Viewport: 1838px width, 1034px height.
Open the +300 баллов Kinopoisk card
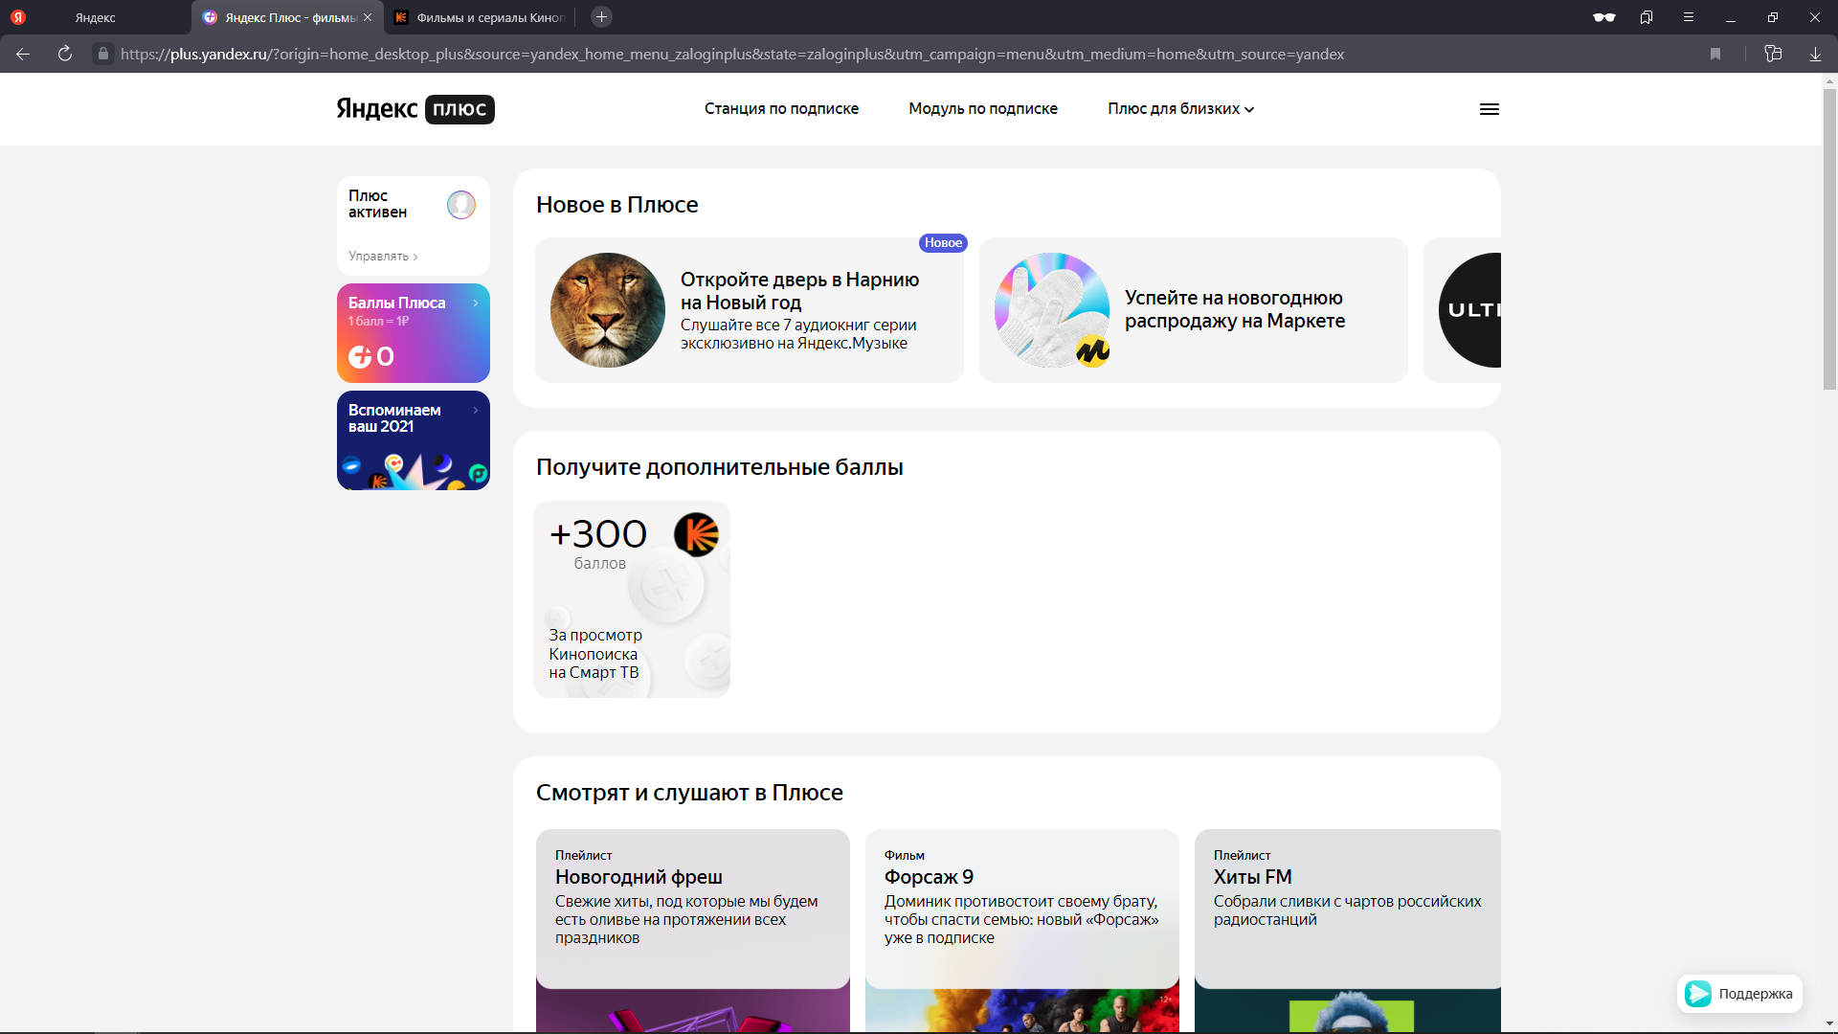tap(632, 599)
